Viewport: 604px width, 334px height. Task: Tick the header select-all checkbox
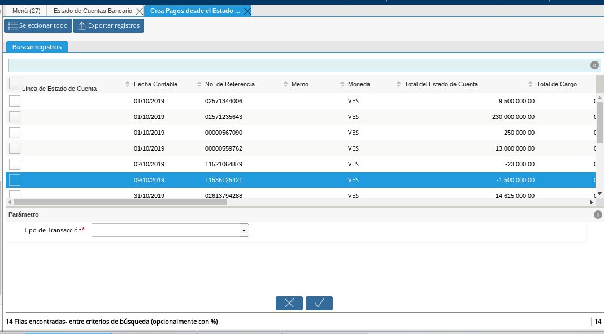coord(15,83)
